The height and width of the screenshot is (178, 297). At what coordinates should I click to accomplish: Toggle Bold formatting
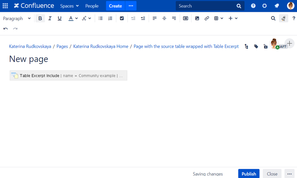click(x=40, y=18)
